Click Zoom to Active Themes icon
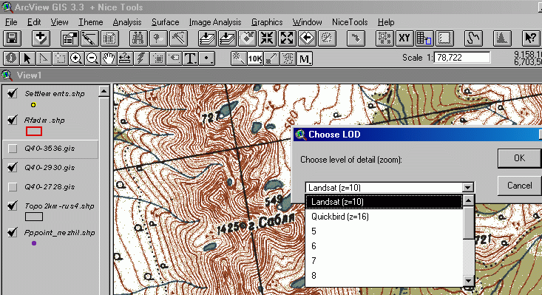The image size is (542, 295). (x=227, y=38)
